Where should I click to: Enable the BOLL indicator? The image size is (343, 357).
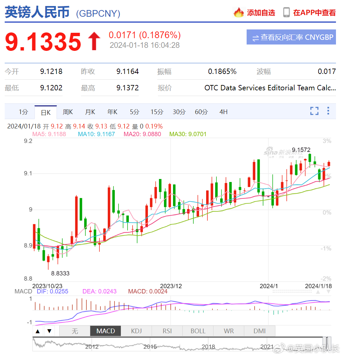[198, 331]
